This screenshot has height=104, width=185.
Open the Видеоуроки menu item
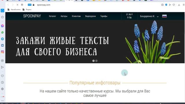90,16
